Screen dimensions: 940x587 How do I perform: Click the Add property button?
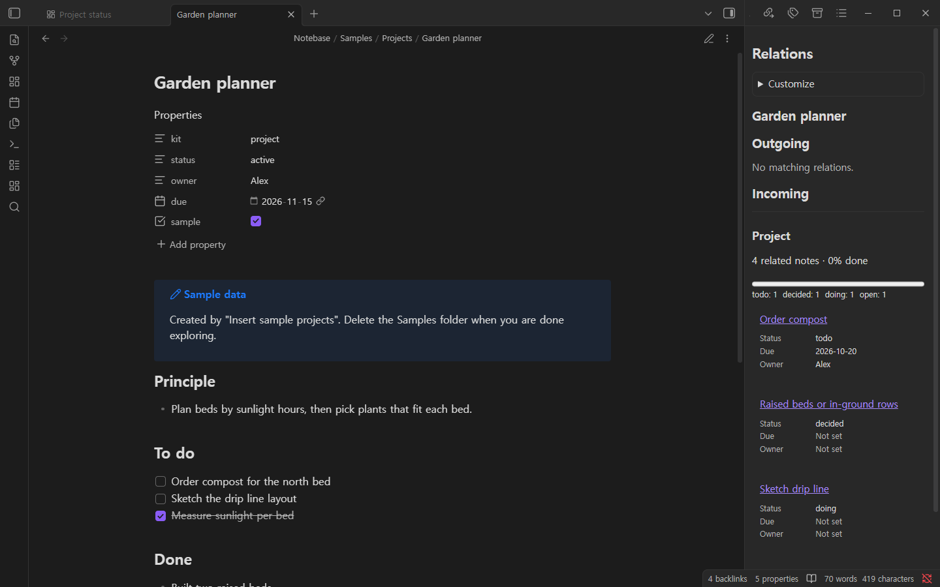tap(191, 245)
